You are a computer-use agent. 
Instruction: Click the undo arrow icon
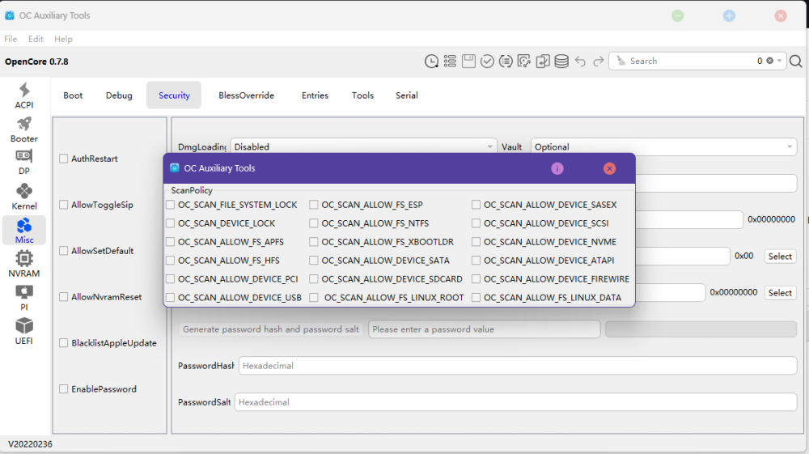pos(580,62)
